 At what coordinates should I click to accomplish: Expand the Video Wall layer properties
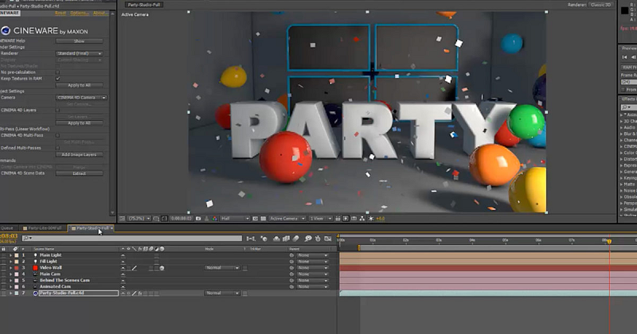click(x=11, y=268)
